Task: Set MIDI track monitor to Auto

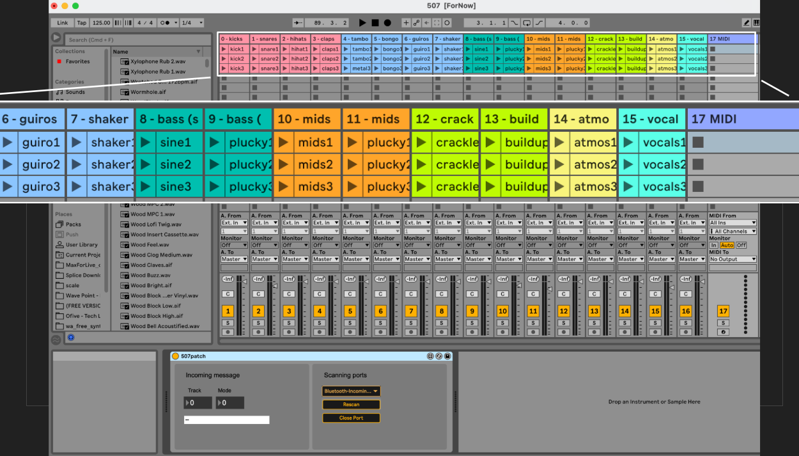Action: (727, 246)
